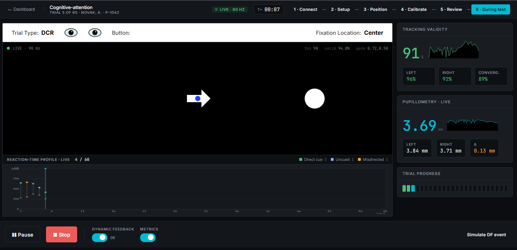Select step 3 Position

tap(375, 9)
